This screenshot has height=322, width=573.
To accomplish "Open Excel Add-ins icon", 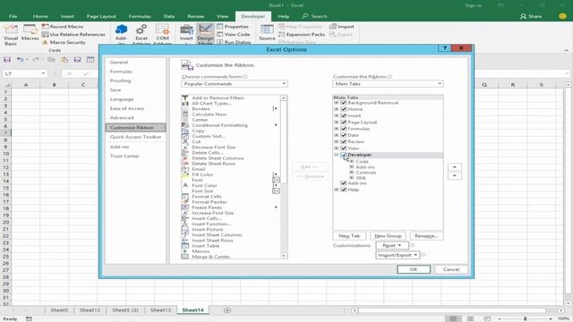I will pyautogui.click(x=141, y=34).
